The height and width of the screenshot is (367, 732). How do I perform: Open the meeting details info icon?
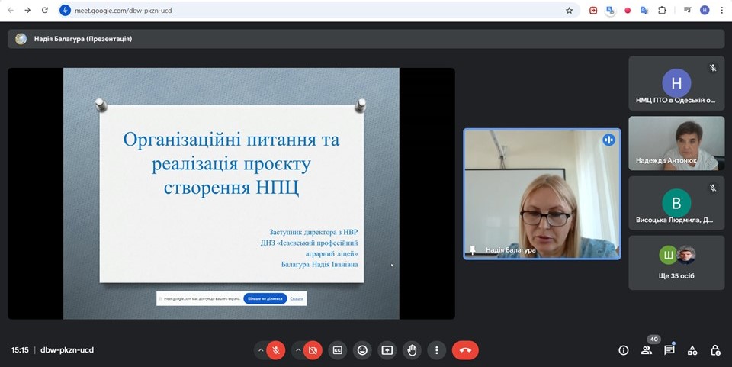[x=623, y=350]
